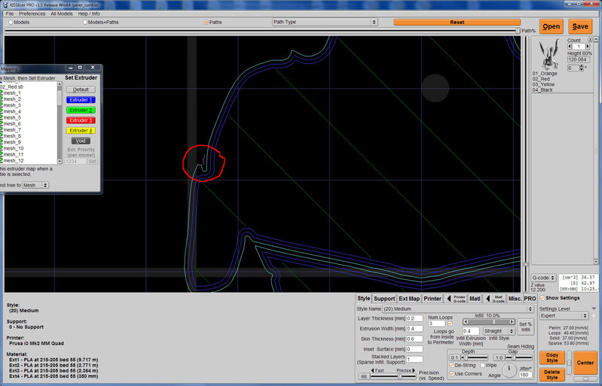
Task: Click the Center button
Action: coord(585,362)
